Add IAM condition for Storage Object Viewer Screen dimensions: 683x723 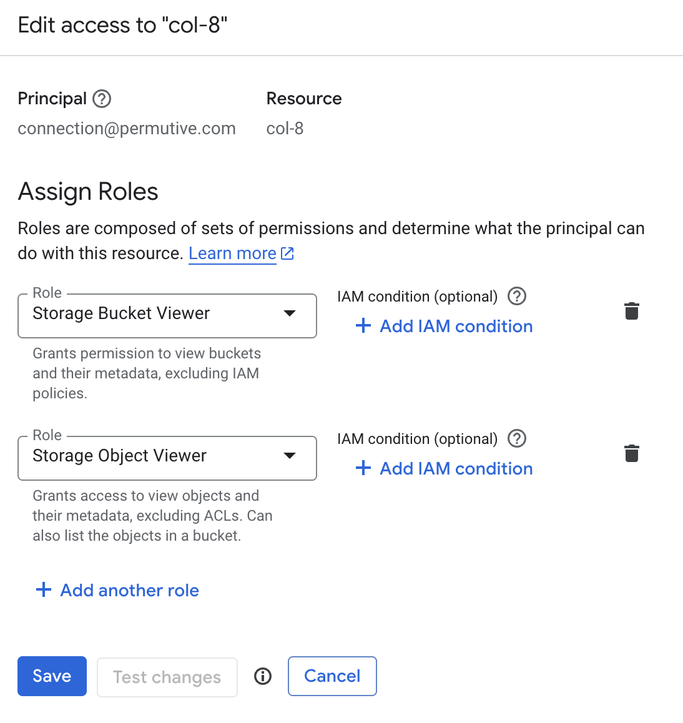pyautogui.click(x=444, y=468)
